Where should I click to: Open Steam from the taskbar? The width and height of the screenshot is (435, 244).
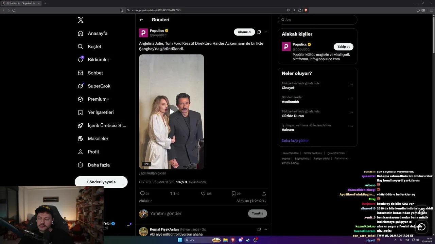[x=248, y=240]
